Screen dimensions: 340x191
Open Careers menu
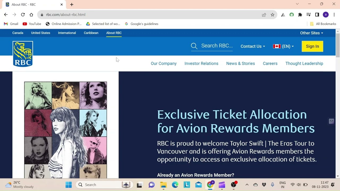(270, 63)
